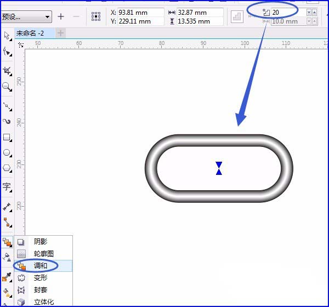
Task: Select the Rectangle tool
Action: (x=7, y=138)
